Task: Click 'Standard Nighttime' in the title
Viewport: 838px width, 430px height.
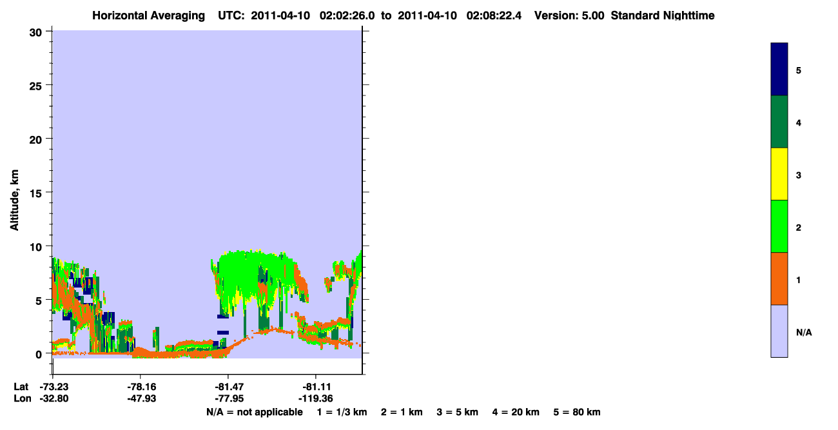Action: 663,15
